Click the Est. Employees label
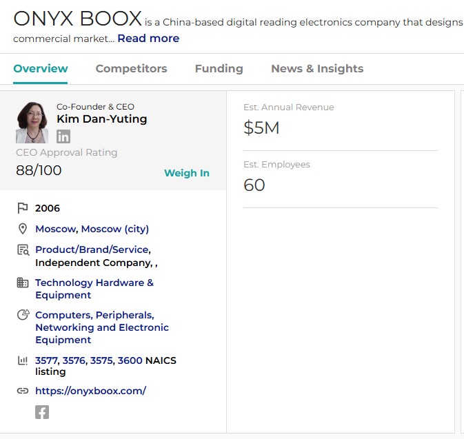This screenshot has height=439, width=464. [276, 165]
